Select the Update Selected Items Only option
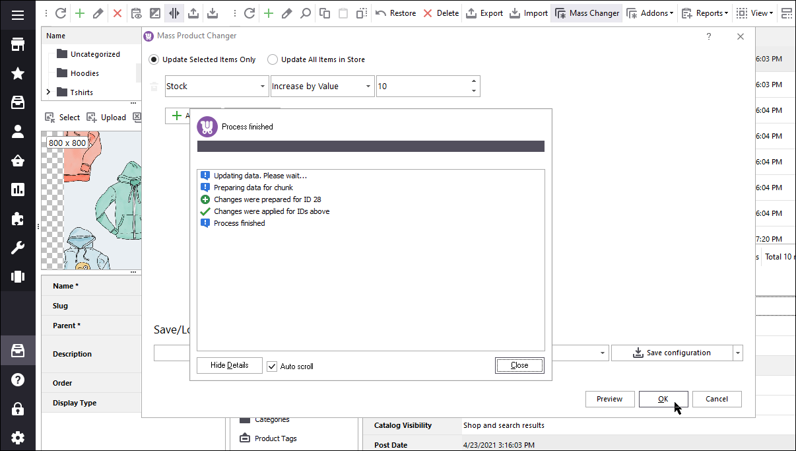 pyautogui.click(x=153, y=59)
